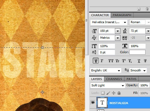
Task: Click the kerning field Metrics
Action: pos(107,38)
